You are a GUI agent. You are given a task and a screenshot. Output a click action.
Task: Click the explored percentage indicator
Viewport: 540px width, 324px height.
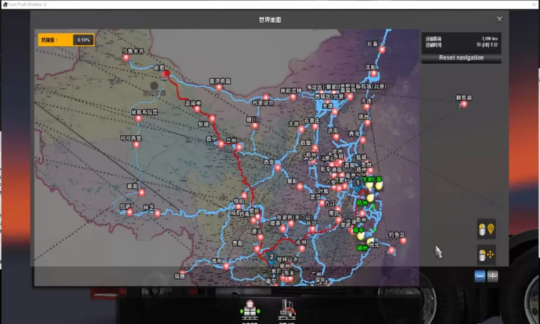coord(66,40)
